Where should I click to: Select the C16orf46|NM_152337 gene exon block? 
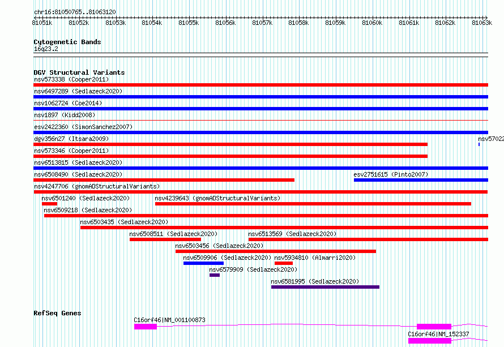(430, 341)
